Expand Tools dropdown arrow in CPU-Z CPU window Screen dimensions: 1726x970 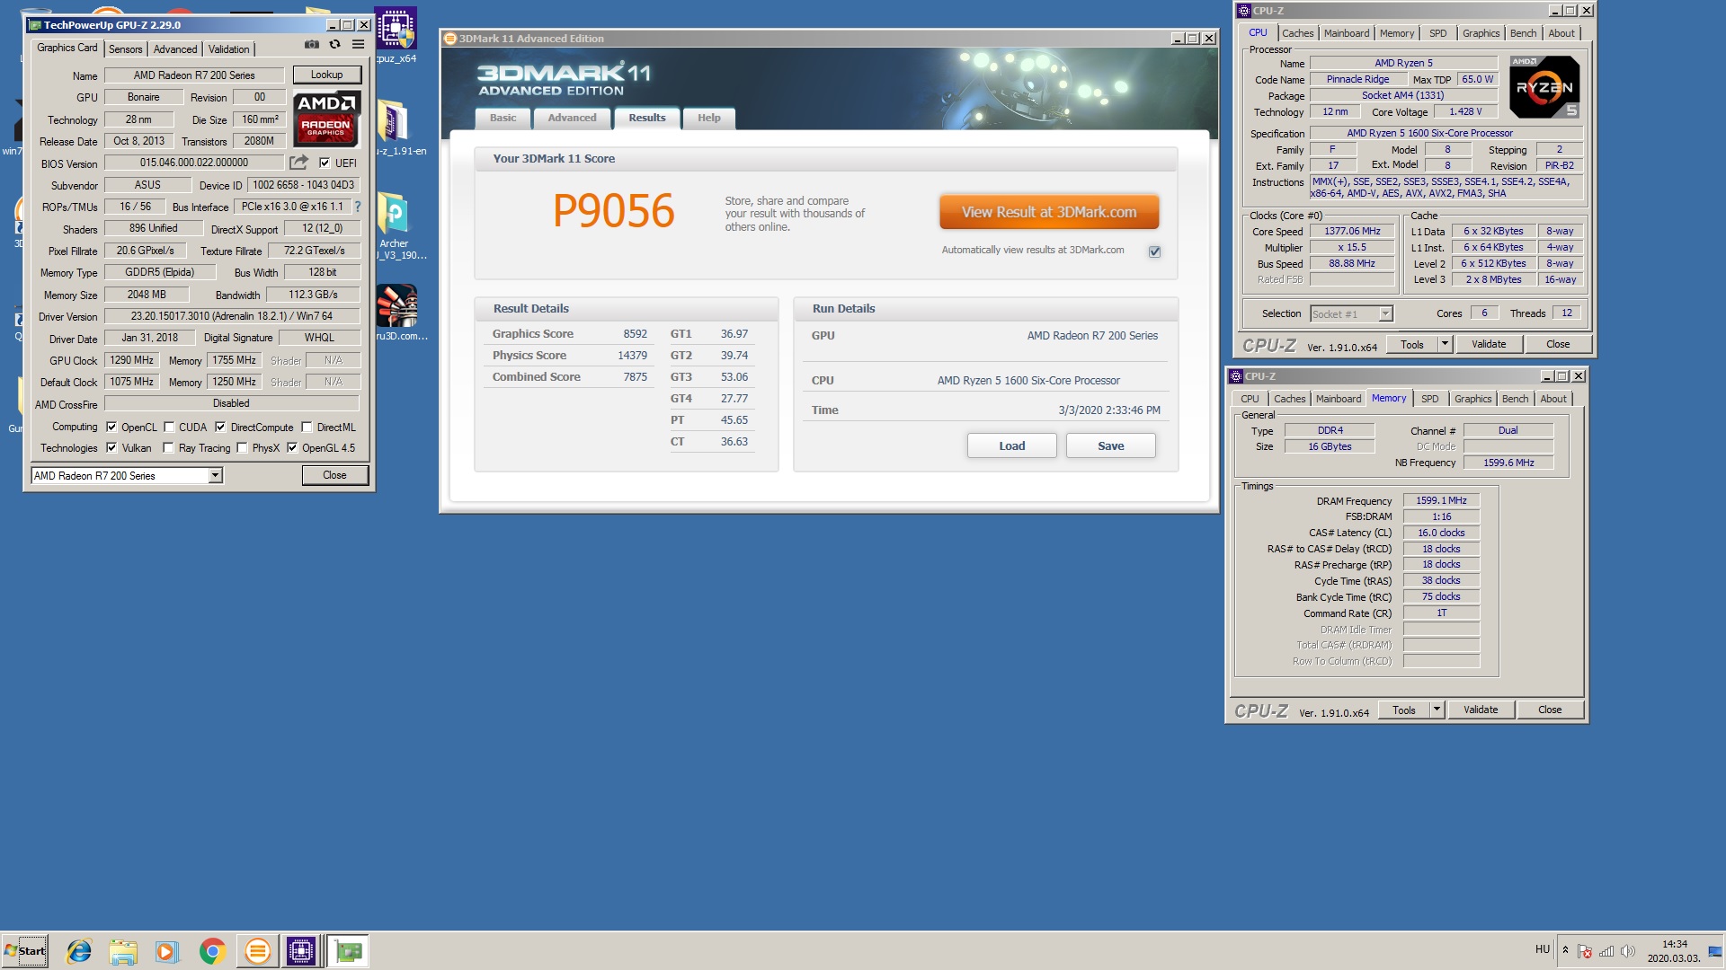click(1445, 344)
